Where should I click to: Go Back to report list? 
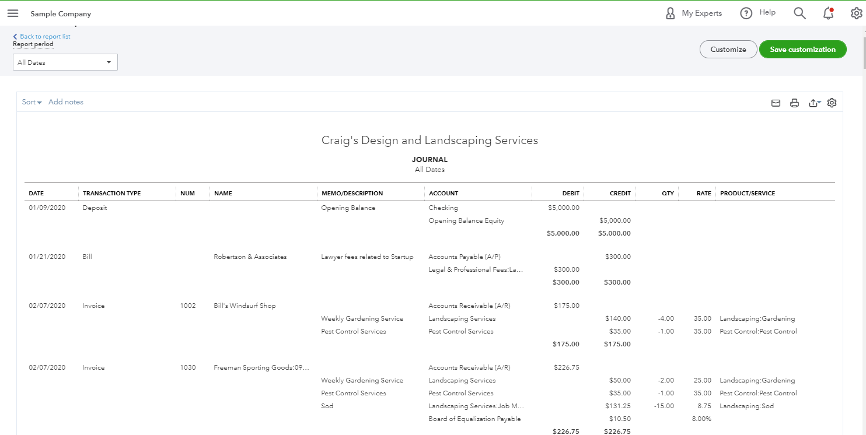tap(41, 36)
